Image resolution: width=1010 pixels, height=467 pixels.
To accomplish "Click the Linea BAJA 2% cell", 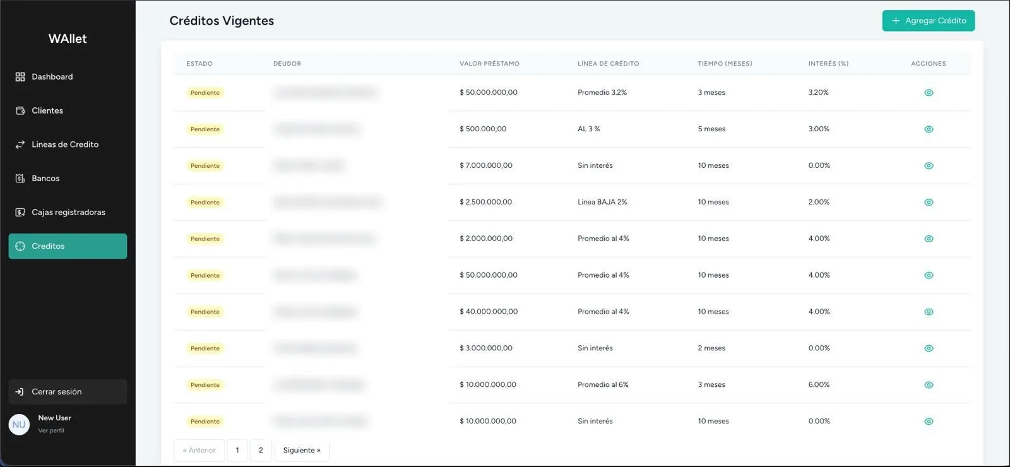I will coord(602,202).
